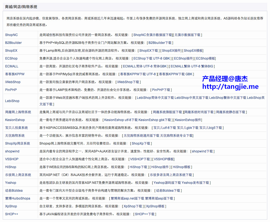Click 客客族KPPW下载 UTF-8 link

tap(138, 74)
